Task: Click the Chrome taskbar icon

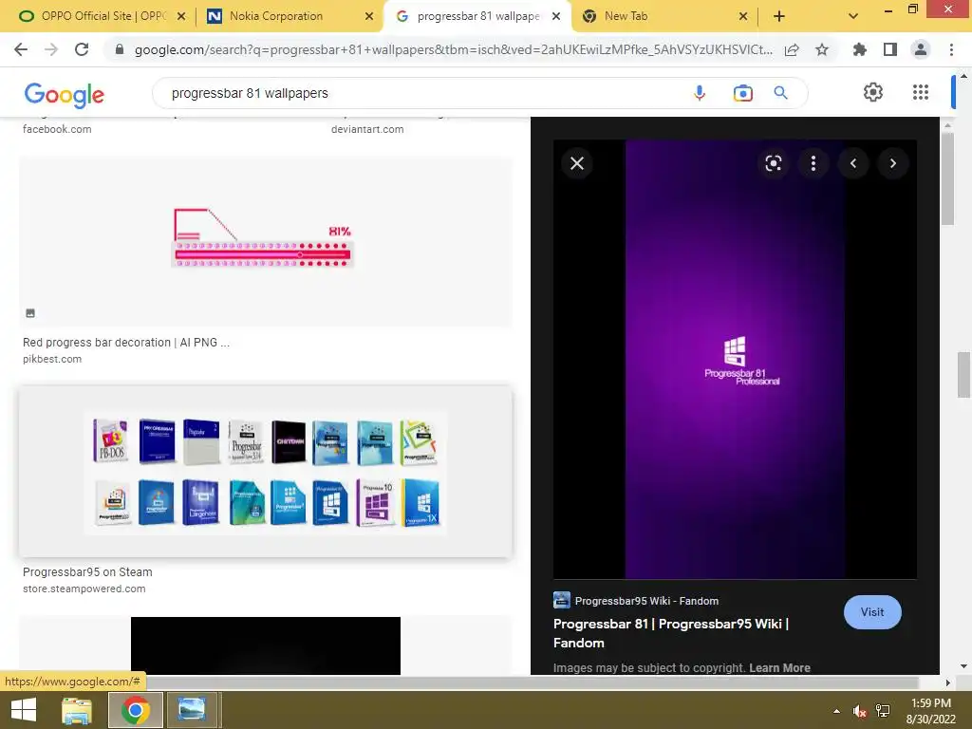Action: tap(135, 710)
